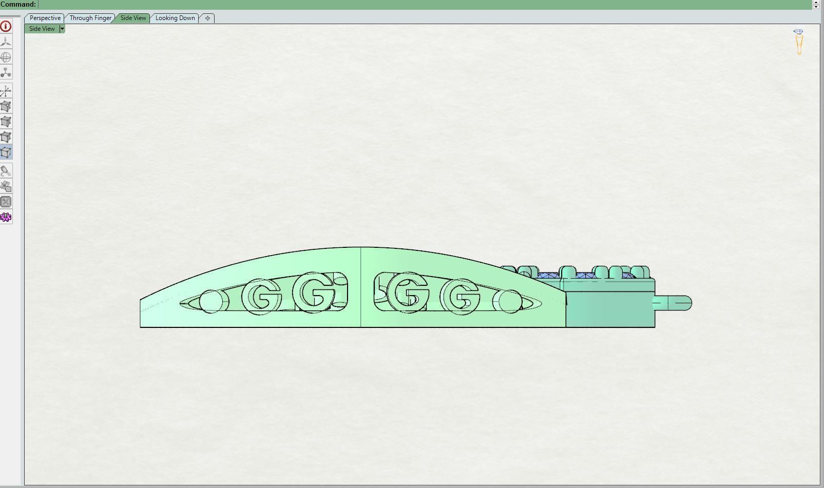This screenshot has height=488, width=824.
Task: Click the highlighted blue cube icon
Action: point(6,152)
